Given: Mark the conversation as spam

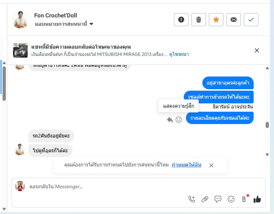Looking at the screenshot, I should click(181, 20).
